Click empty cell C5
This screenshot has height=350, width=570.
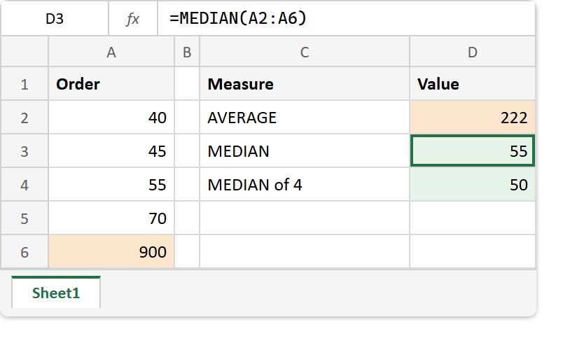click(x=305, y=218)
